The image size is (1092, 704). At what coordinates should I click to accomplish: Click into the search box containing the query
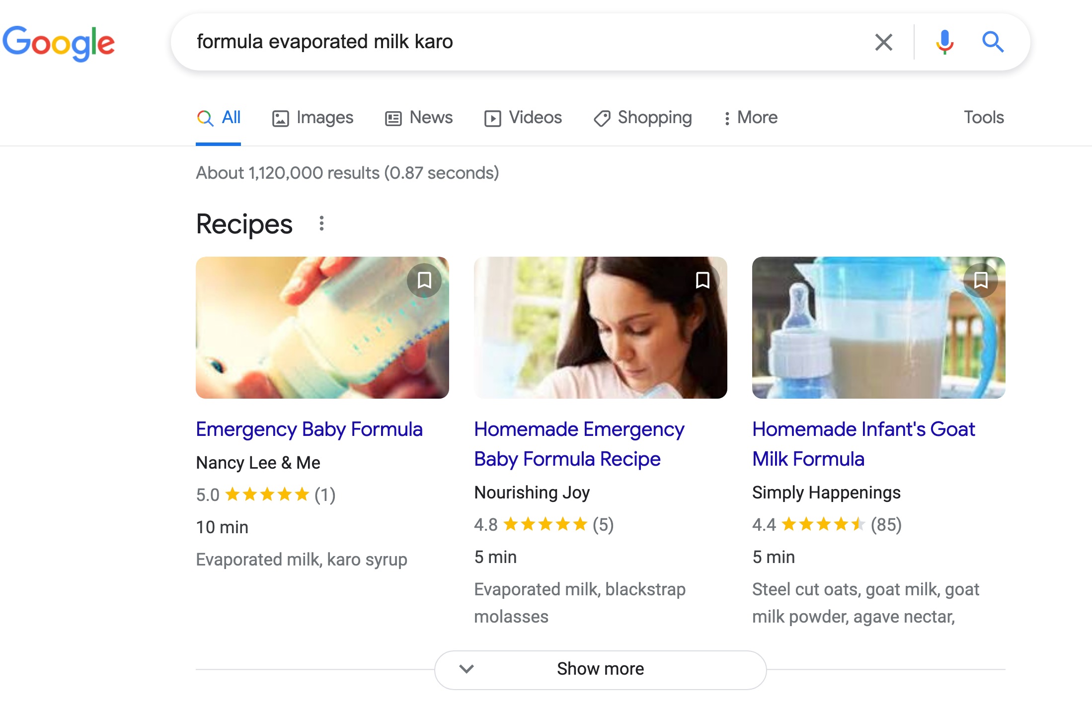coord(527,42)
